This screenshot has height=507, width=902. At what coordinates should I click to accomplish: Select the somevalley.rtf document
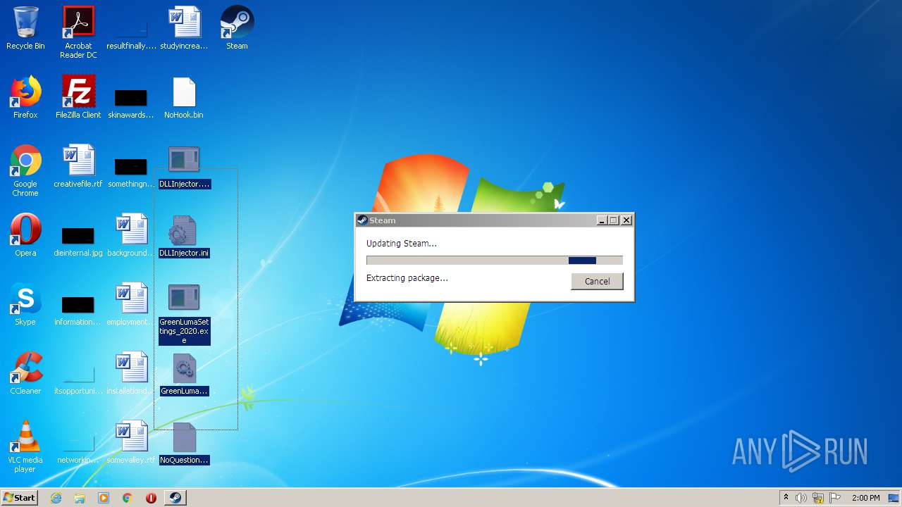[x=131, y=442]
